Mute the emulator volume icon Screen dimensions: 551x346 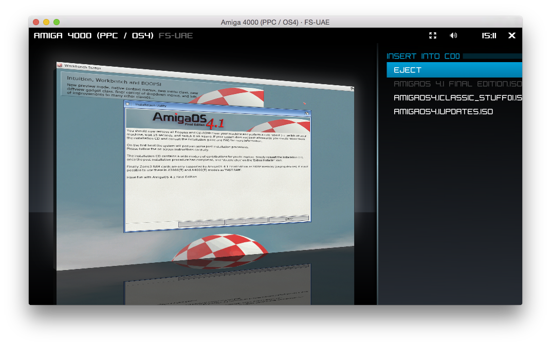pyautogui.click(x=453, y=35)
